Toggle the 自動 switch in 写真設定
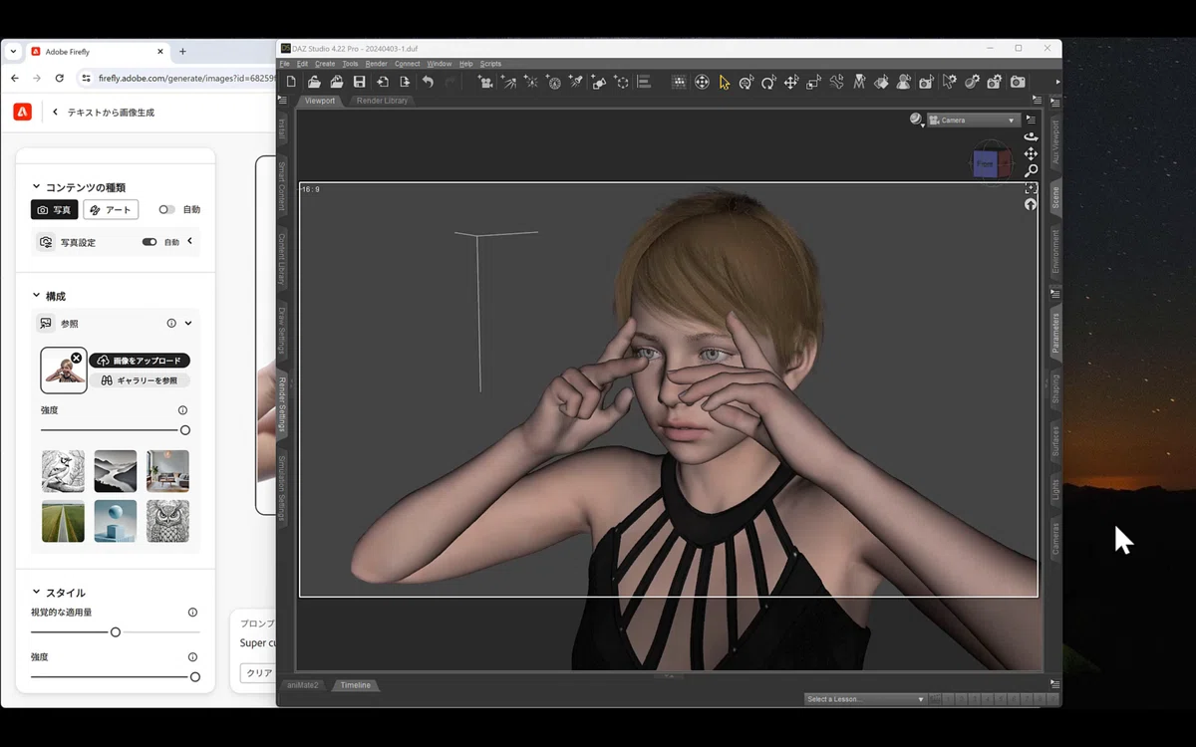Viewport: 1196px width, 747px height. tap(149, 242)
